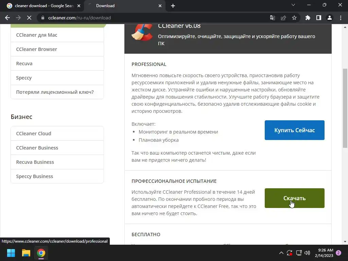Switch to cleaner download Google Search tab
This screenshot has width=348, height=261.
click(42, 6)
